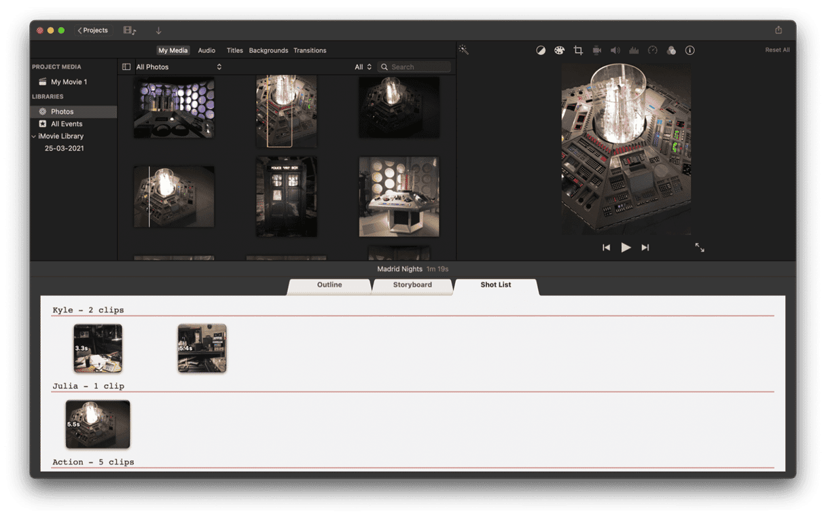Skip to previous clip in viewer
The width and height of the screenshot is (826, 518).
[x=607, y=248]
